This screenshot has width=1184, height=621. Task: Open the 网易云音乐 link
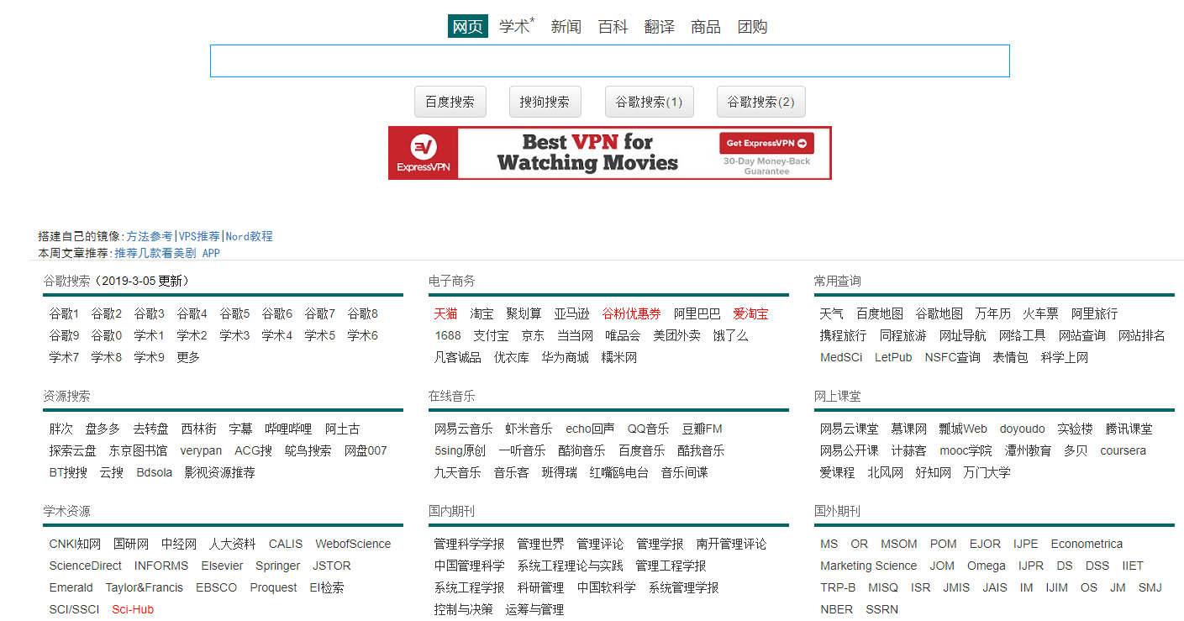pos(464,429)
